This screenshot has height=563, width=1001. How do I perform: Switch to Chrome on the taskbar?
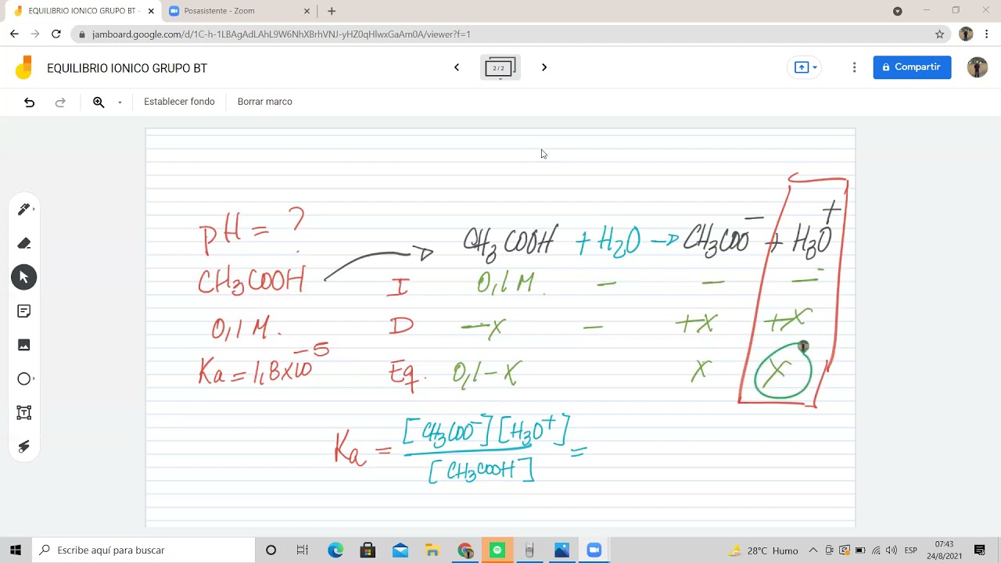pos(465,550)
